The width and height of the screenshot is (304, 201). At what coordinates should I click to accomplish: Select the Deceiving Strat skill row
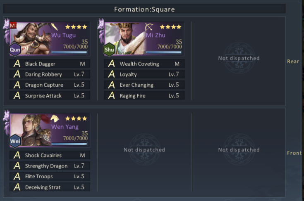pos(50,187)
